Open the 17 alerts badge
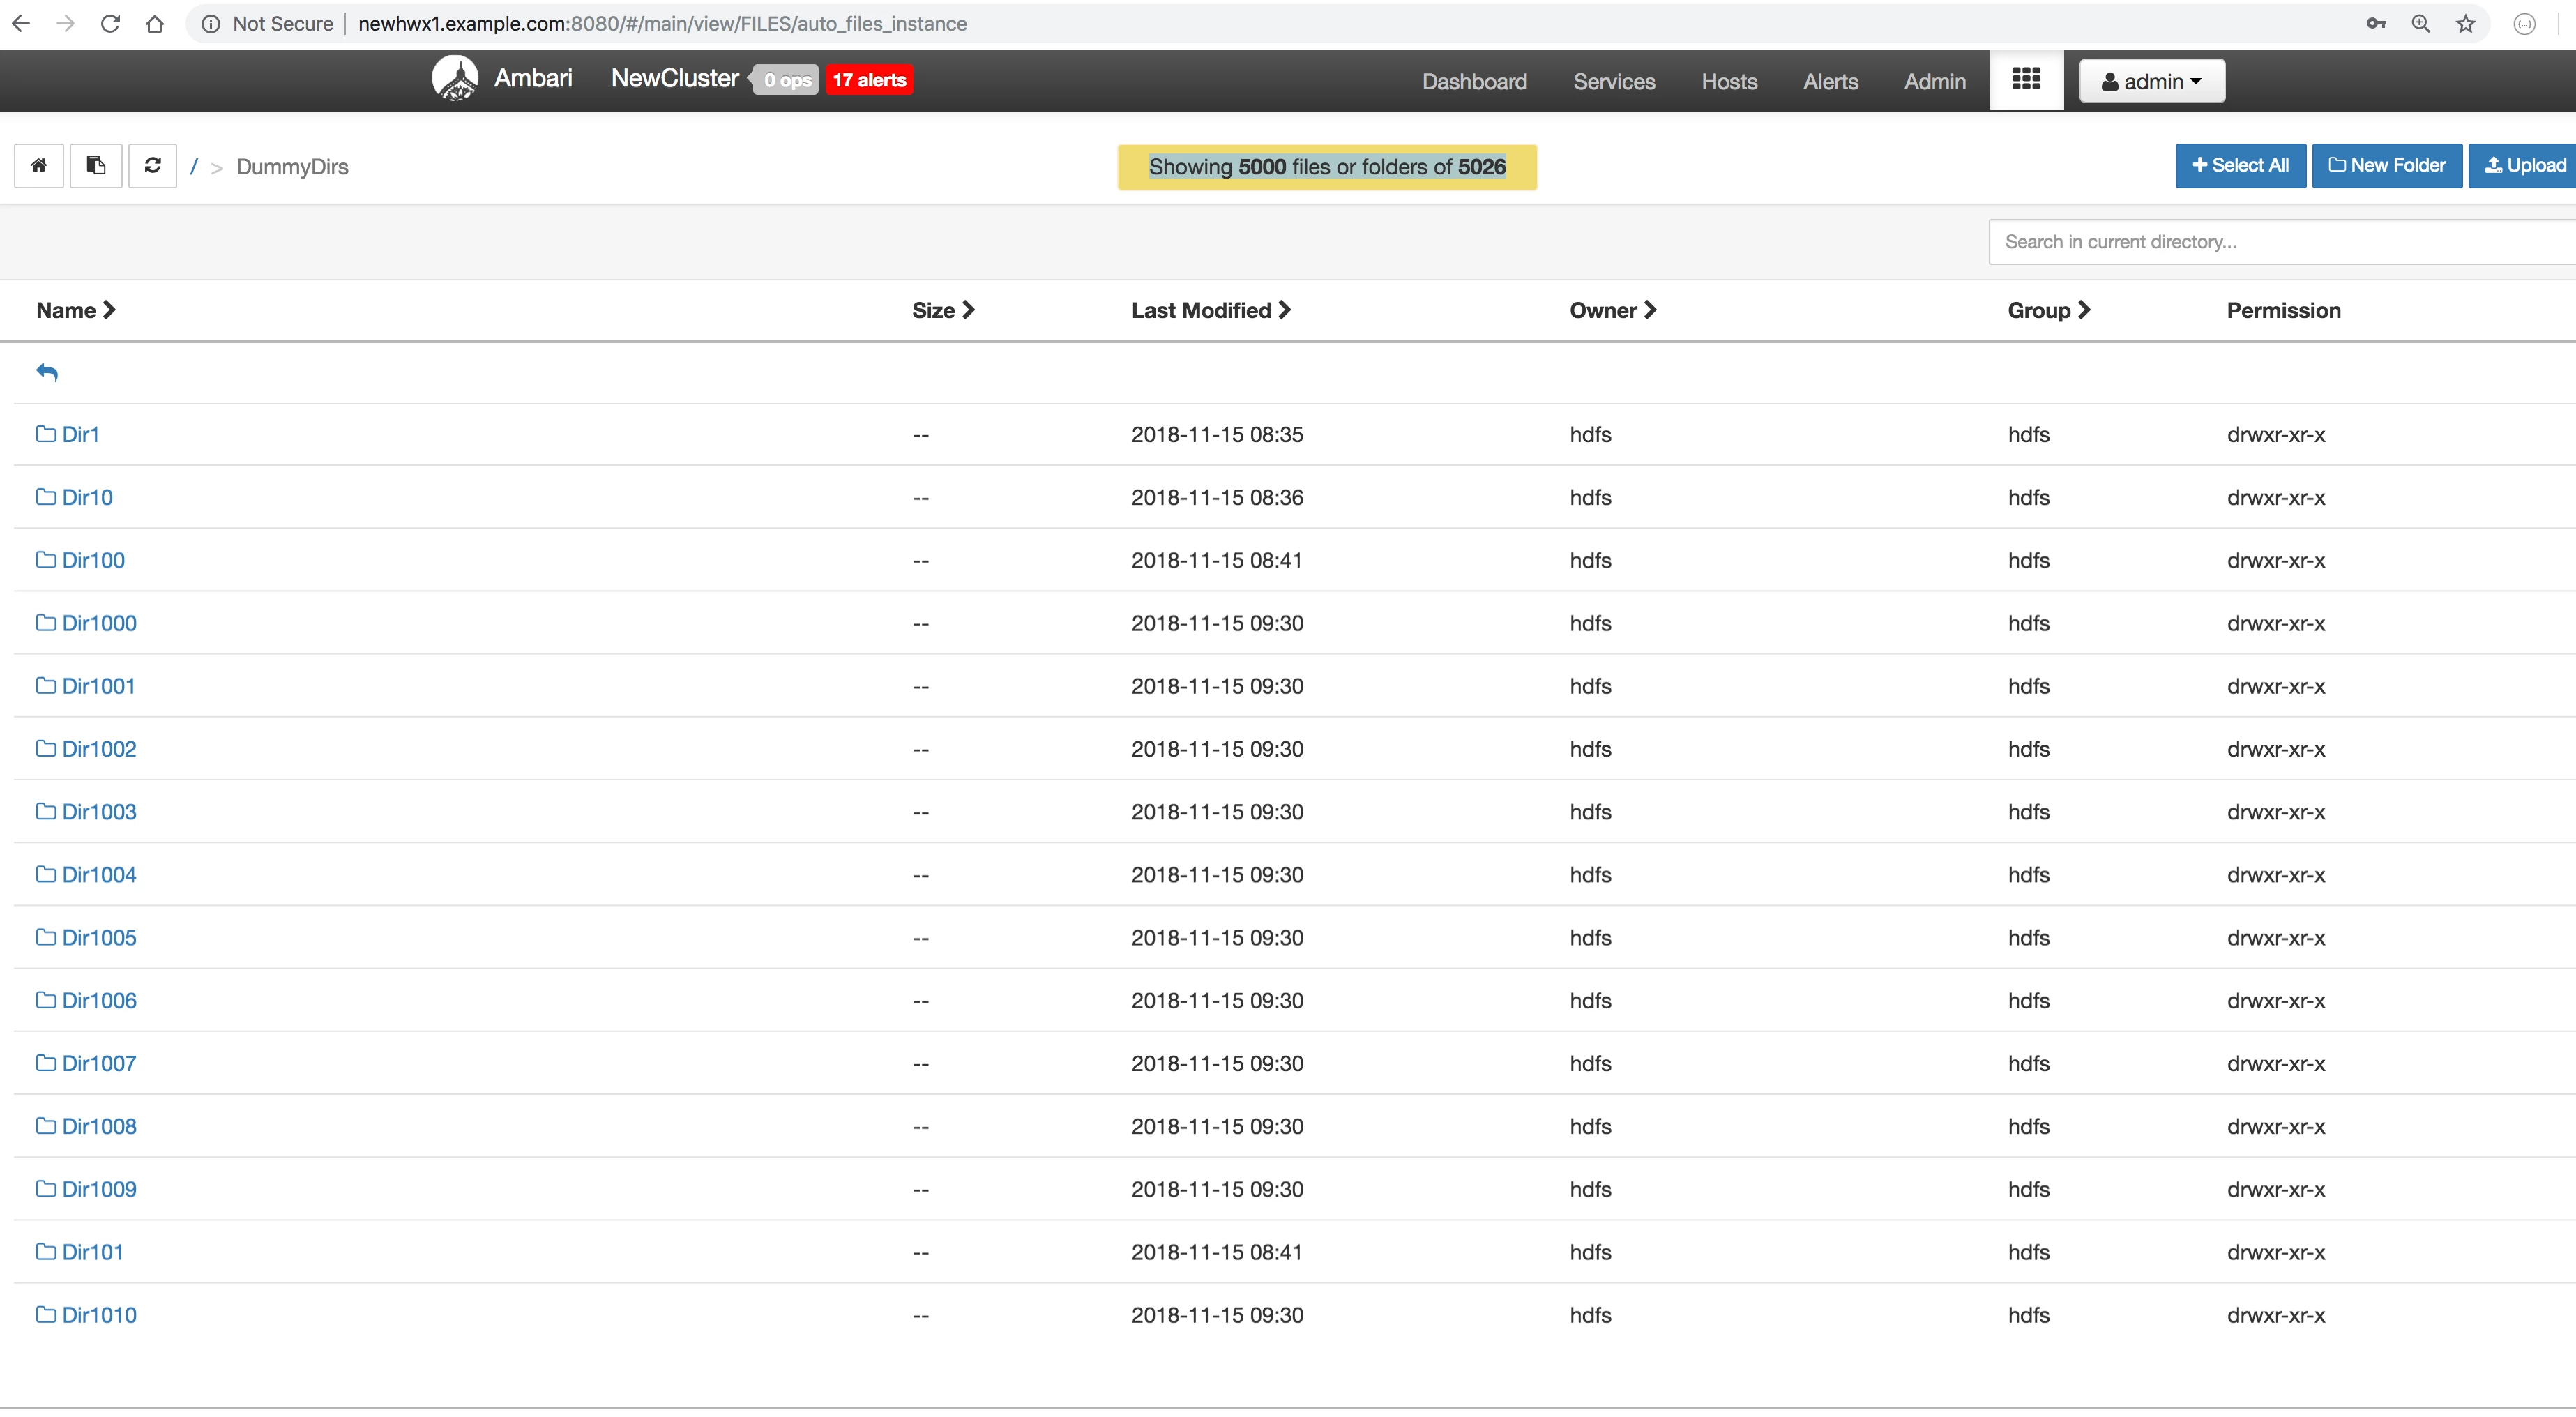The image size is (2576, 1417). tap(869, 80)
